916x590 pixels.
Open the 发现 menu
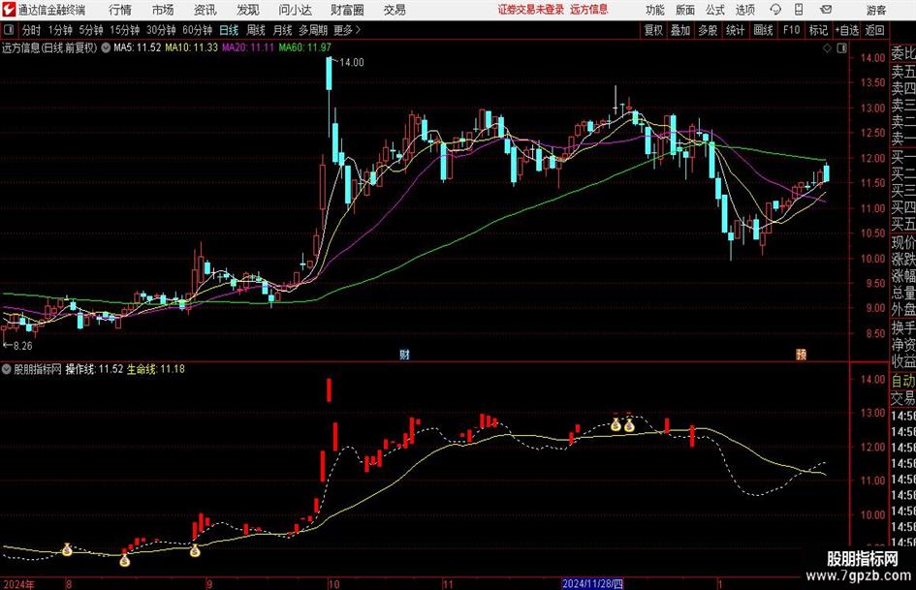tap(248, 10)
